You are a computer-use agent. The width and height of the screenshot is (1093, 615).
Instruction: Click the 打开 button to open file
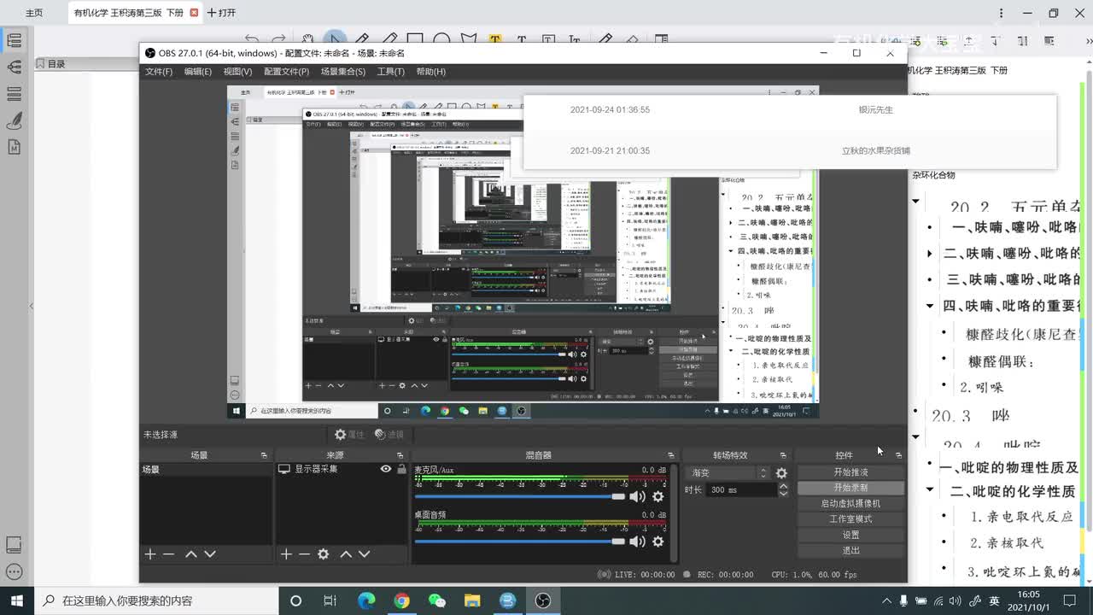221,13
